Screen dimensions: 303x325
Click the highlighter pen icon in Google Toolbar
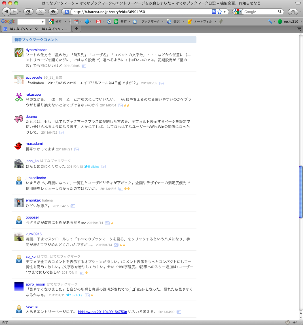tap(221, 22)
